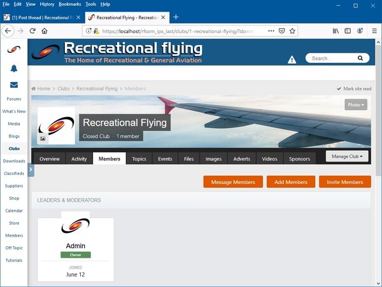Screen dimensions: 382x287
Task: Open the Manage Club dropdown
Action: [348, 156]
